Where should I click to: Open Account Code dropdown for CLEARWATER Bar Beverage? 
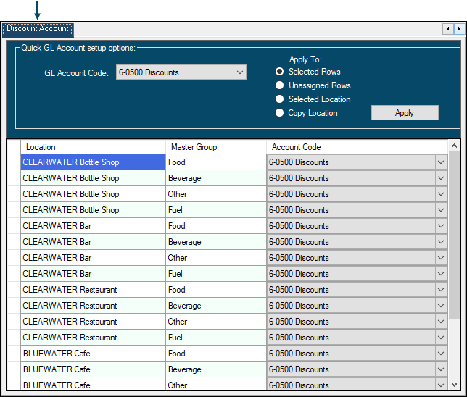pyautogui.click(x=440, y=242)
